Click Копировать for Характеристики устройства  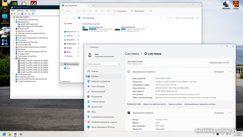pyautogui.click(x=219, y=72)
